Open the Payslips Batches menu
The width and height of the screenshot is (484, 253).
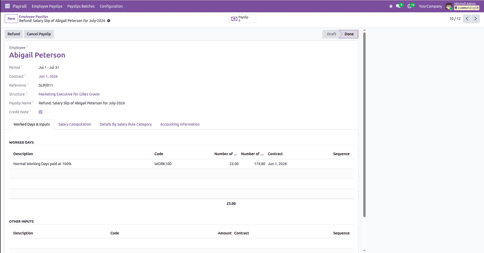pos(81,6)
